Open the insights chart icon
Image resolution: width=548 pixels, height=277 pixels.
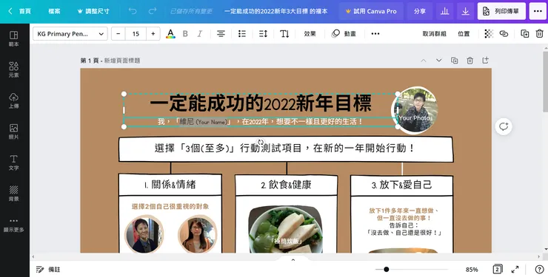444,11
